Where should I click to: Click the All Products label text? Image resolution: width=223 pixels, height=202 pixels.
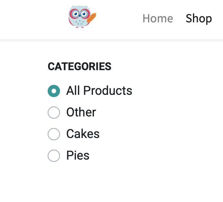coord(99,91)
